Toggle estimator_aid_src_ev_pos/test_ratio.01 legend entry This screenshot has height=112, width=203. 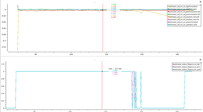tap(184, 19)
